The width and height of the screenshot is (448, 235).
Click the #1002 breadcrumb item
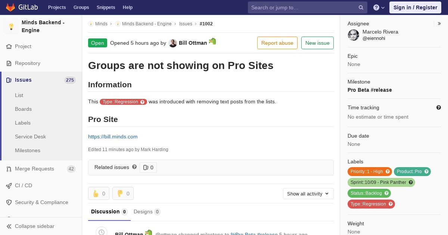206,24
